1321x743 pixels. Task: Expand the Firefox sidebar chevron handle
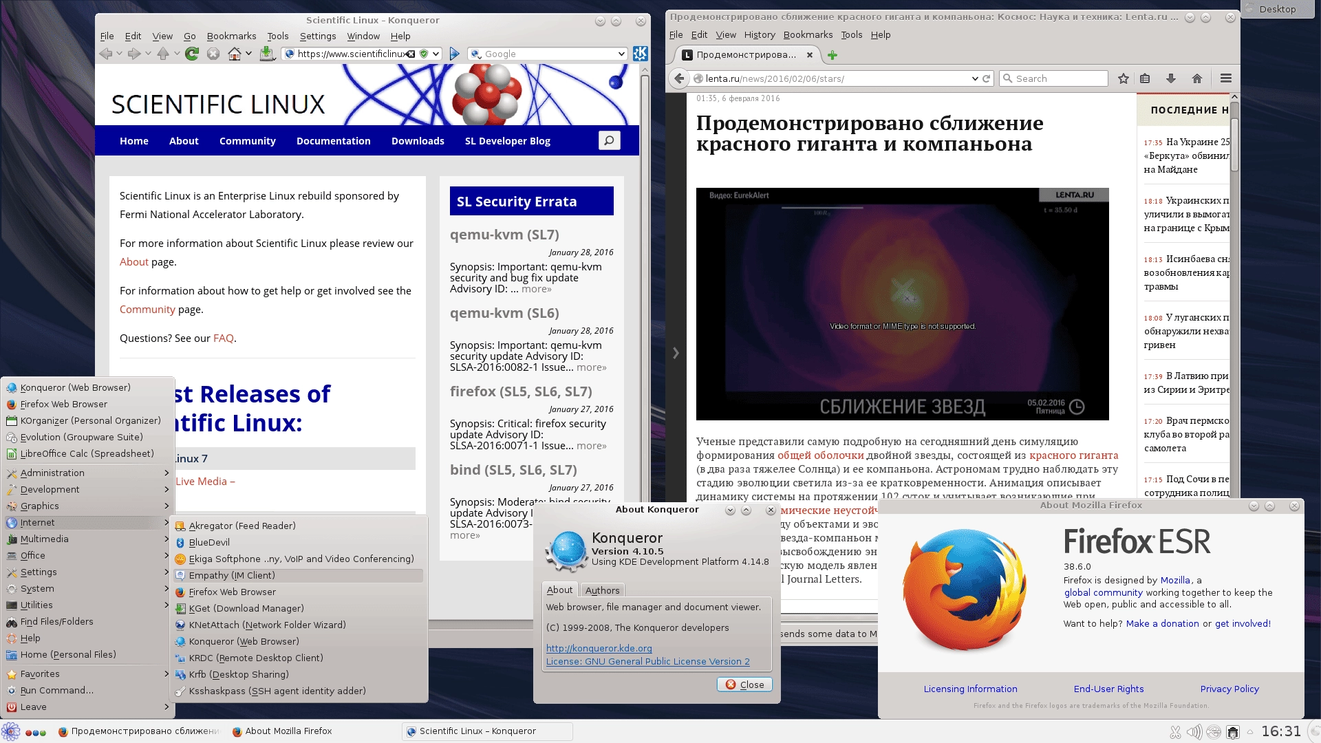coord(676,353)
